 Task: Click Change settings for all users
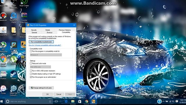coord(41,88)
